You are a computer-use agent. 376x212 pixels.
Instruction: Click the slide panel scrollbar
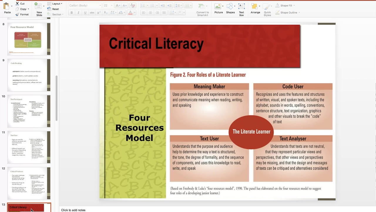pos(56,98)
